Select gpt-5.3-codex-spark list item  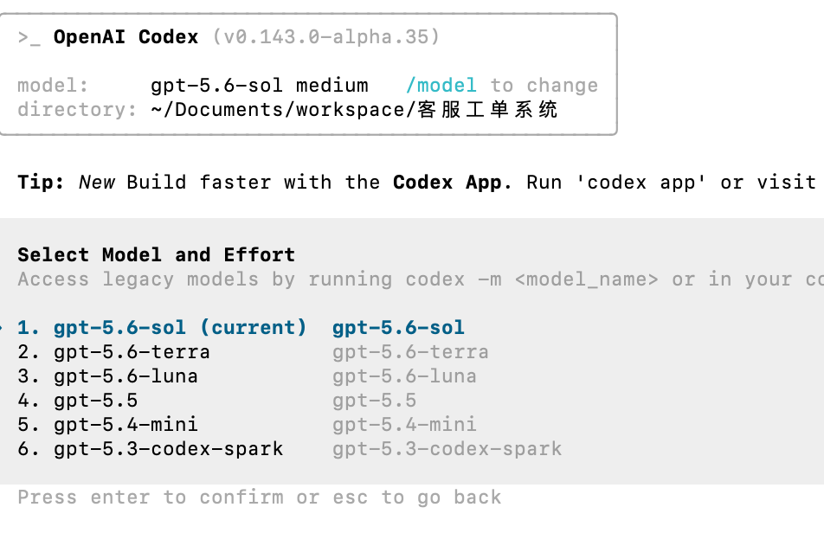coord(151,449)
